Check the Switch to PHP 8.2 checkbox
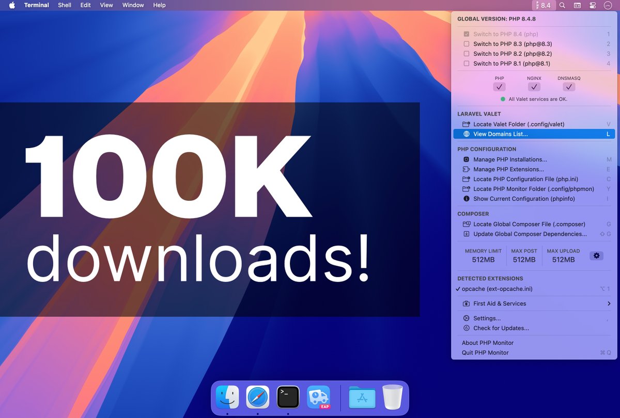 [x=467, y=54]
